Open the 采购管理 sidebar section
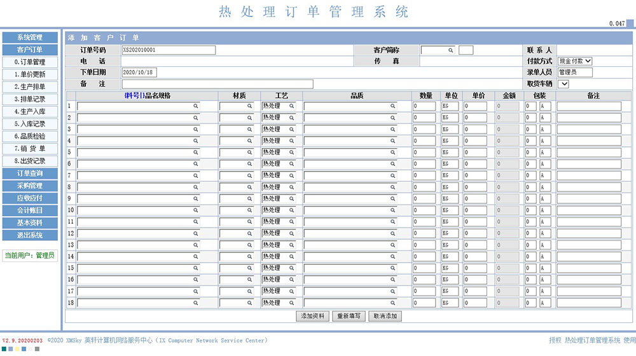Image resolution: width=636 pixels, height=356 pixels. (x=30, y=186)
